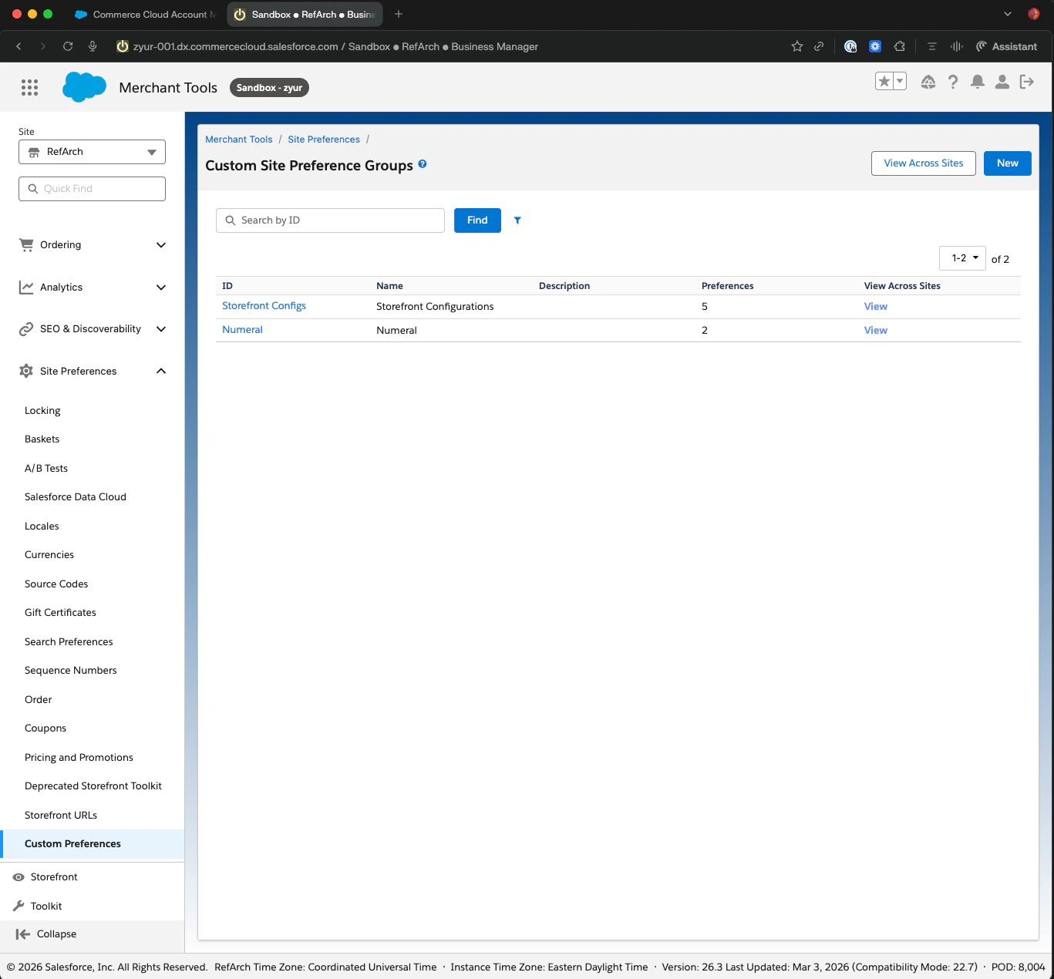The image size is (1054, 979).
Task: Click View link for Numeral row
Action: 875,331
